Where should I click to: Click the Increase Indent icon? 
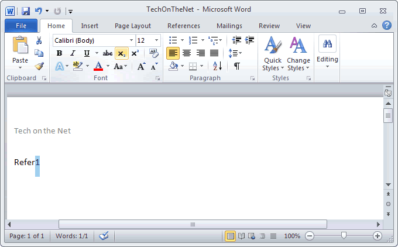[x=249, y=40]
